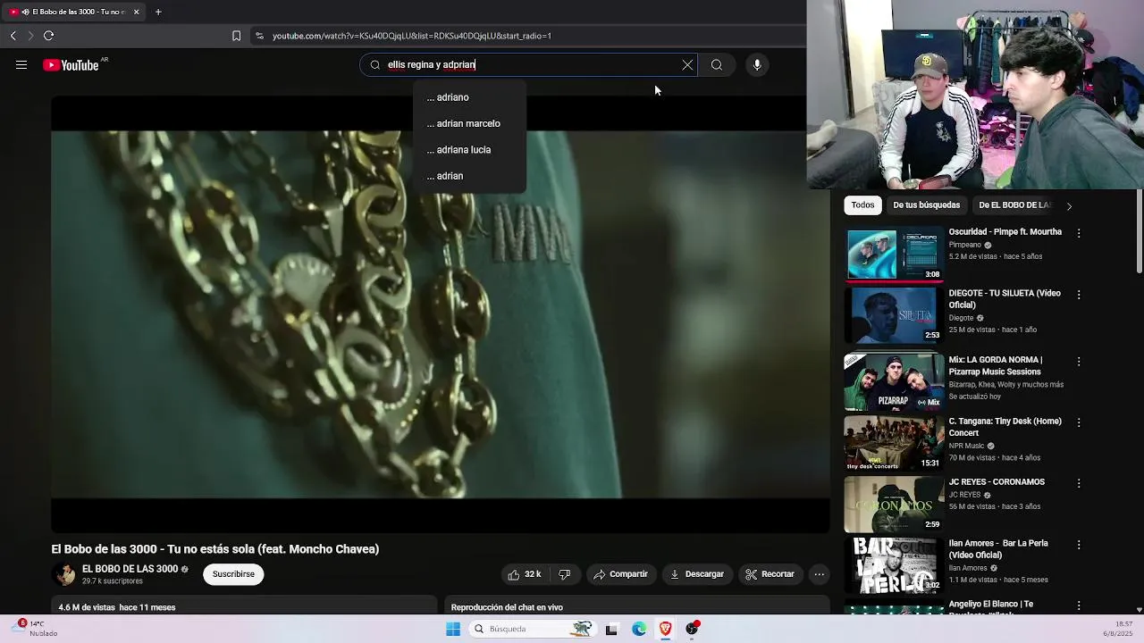The image size is (1144, 643).
Task: Open Compartir share dialog
Action: coord(620,574)
